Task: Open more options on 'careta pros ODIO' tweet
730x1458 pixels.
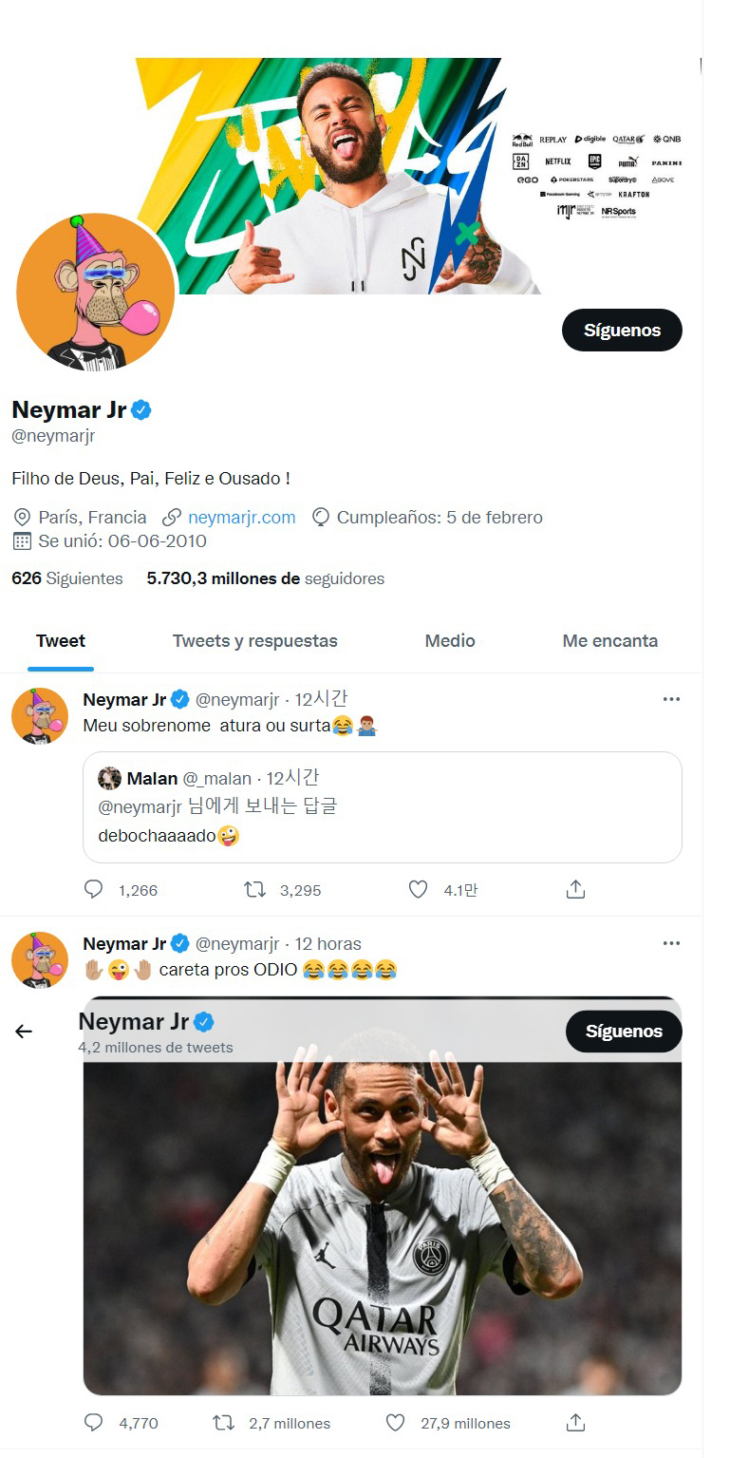Action: point(671,944)
